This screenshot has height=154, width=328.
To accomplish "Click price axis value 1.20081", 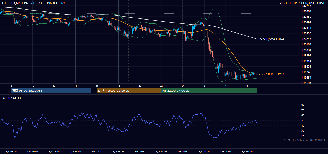I will click(306, 50).
